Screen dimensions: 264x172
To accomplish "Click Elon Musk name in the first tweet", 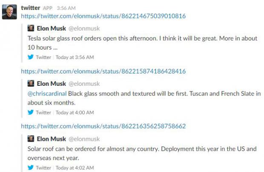I will pyautogui.click(x=52, y=28).
